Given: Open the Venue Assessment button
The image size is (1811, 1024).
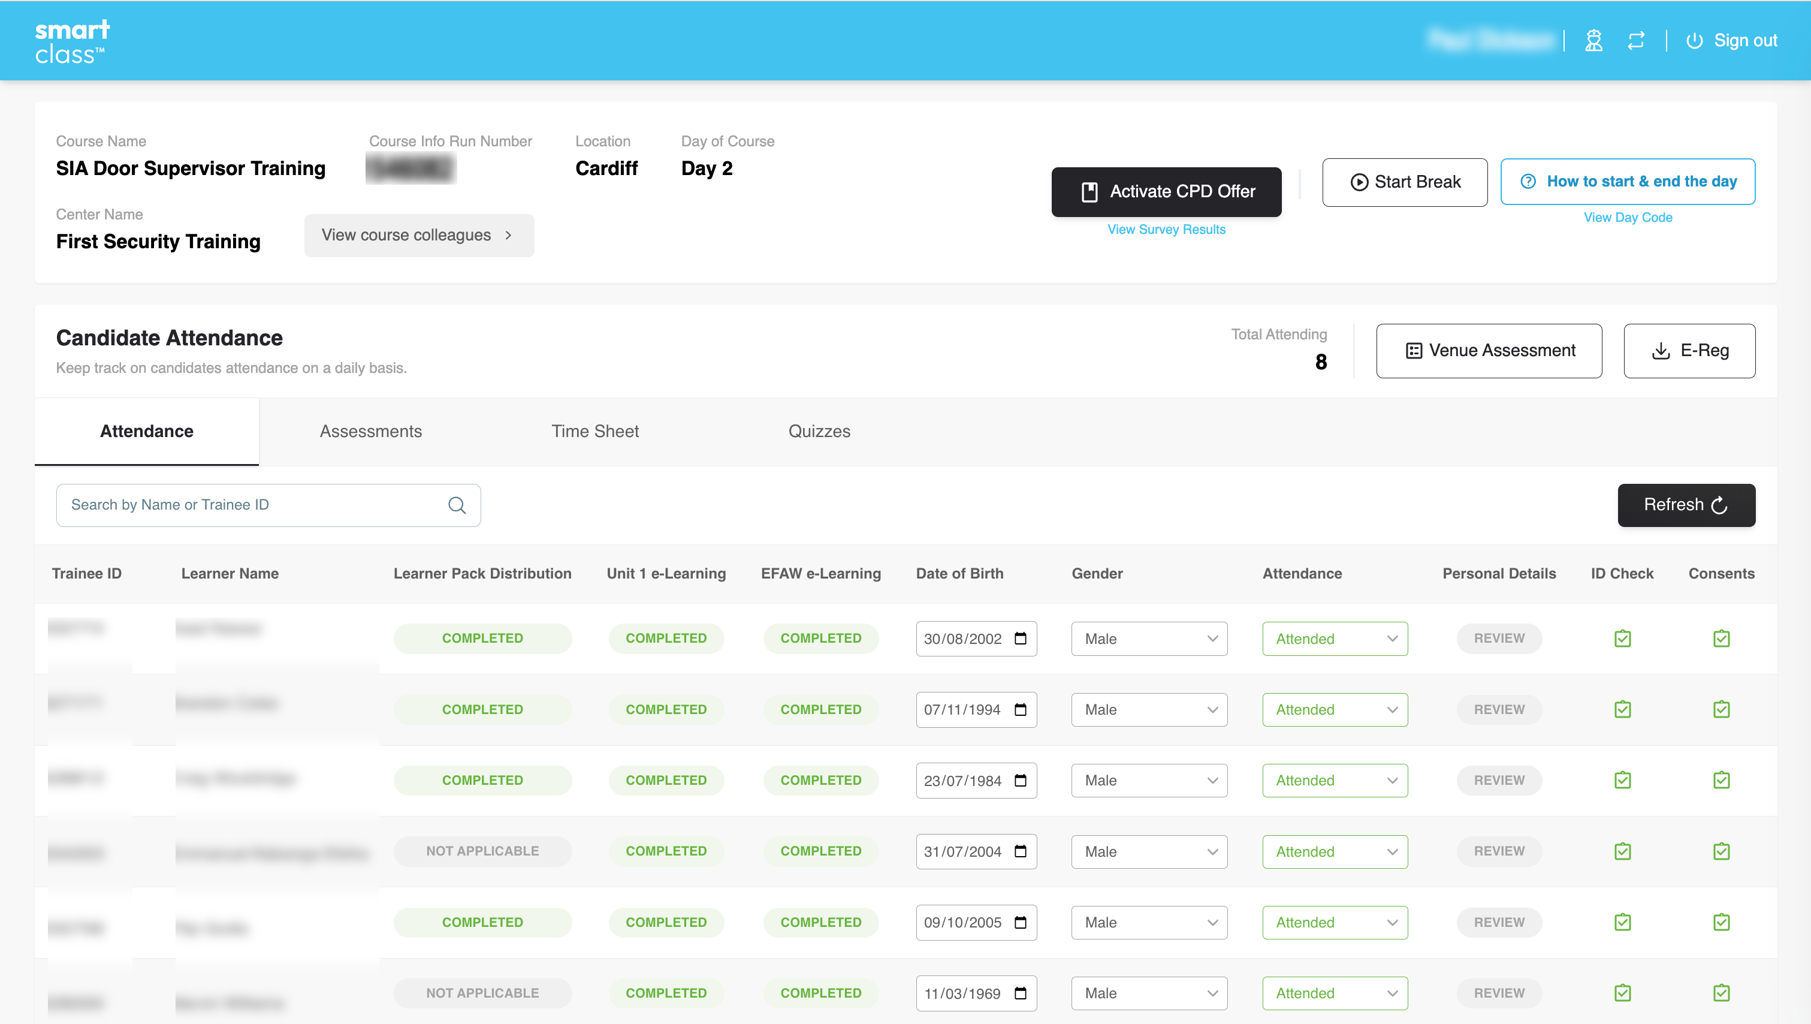Looking at the screenshot, I should click(1489, 350).
